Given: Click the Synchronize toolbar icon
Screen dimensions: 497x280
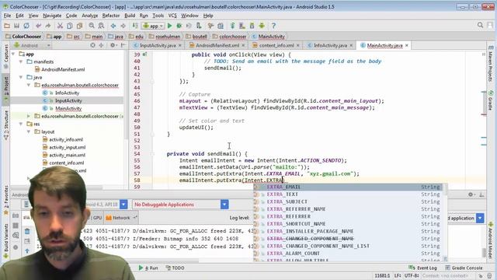Looking at the screenshot, I should pyautogui.click(x=26, y=26).
